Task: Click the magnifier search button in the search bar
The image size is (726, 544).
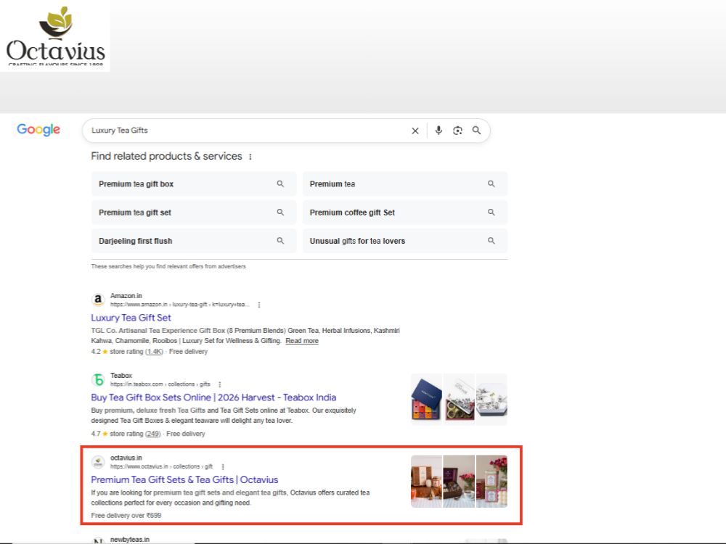Action: click(476, 131)
